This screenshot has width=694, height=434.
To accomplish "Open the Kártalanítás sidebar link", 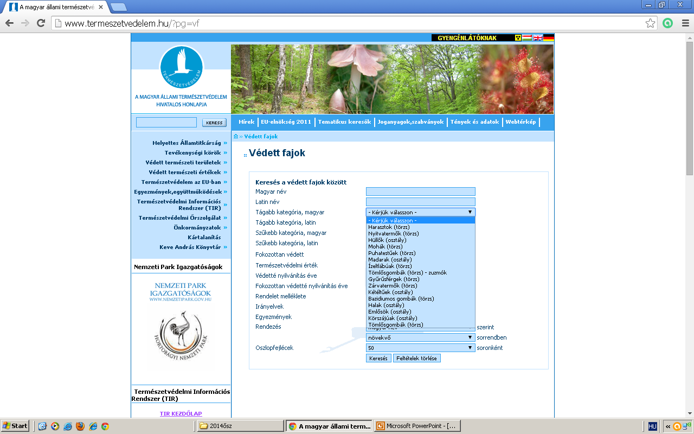I will (204, 238).
